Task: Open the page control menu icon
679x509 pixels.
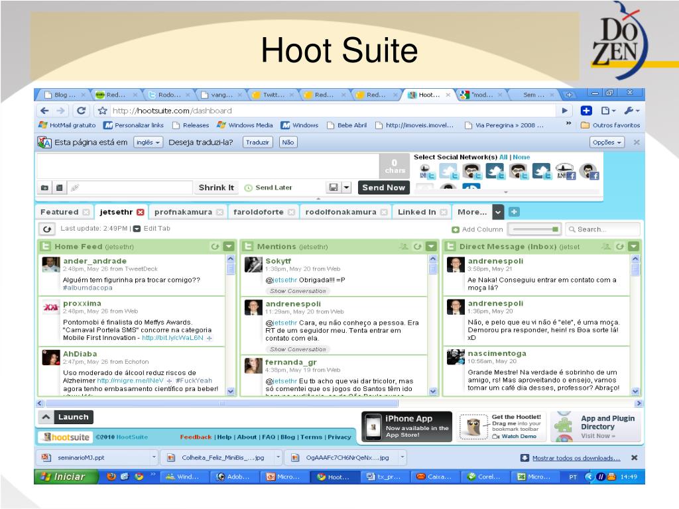Action: pyautogui.click(x=608, y=111)
